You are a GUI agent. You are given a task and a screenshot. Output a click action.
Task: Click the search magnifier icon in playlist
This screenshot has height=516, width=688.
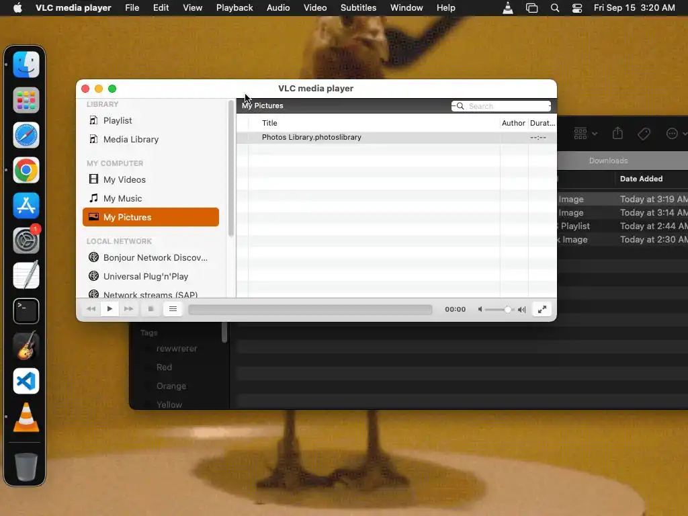[460, 106]
